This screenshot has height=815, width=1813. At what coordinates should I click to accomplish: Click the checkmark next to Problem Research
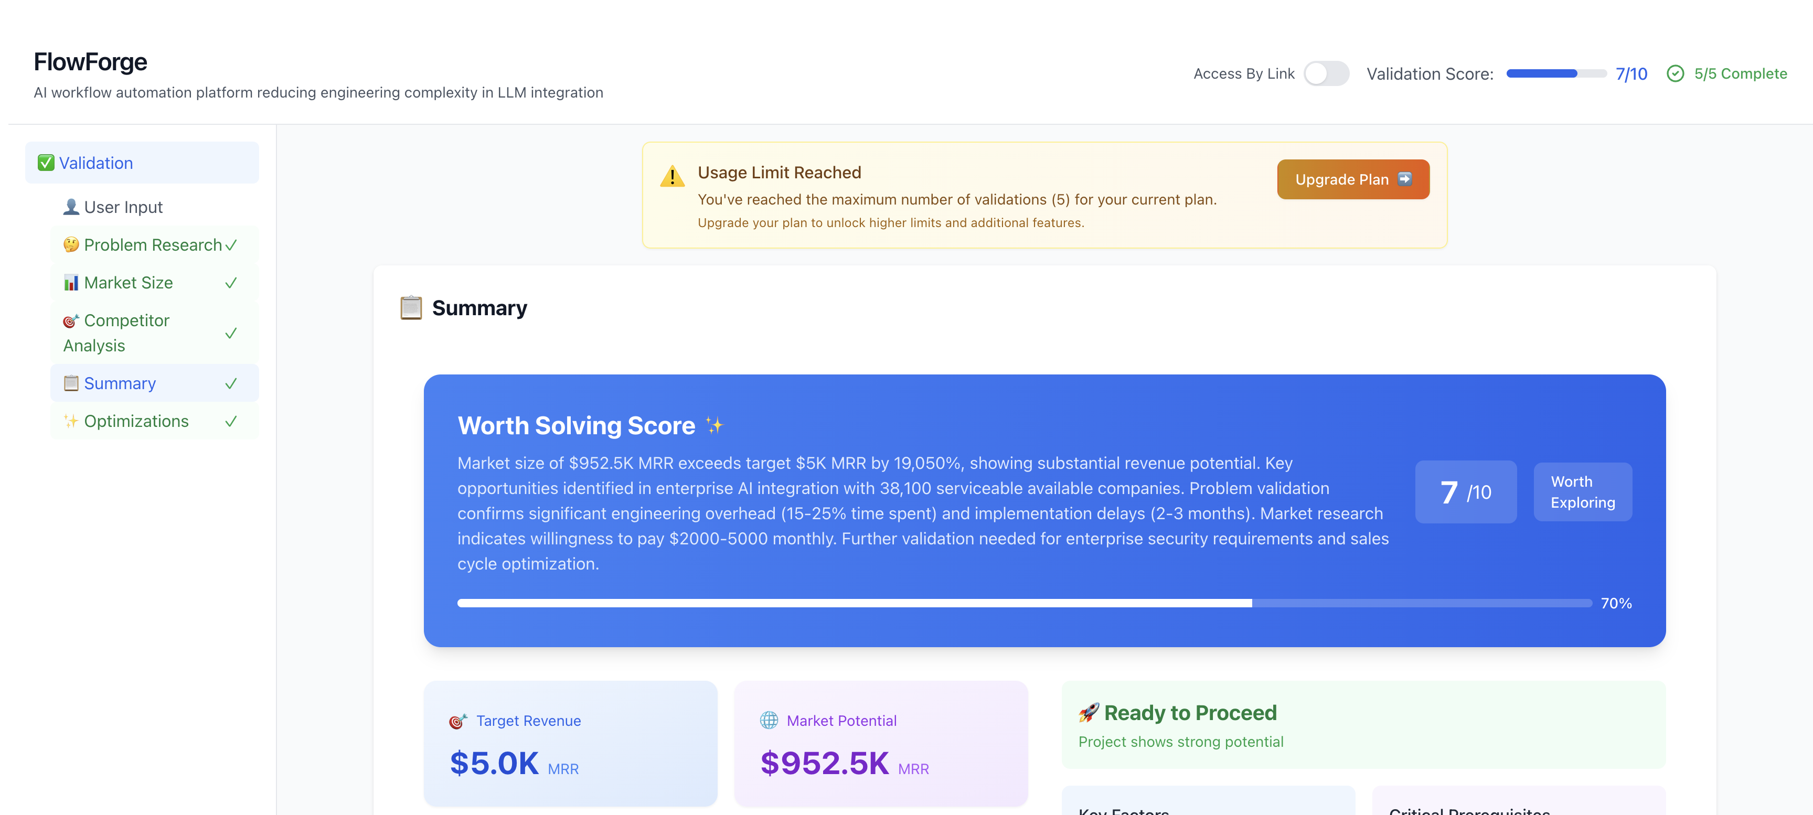231,245
